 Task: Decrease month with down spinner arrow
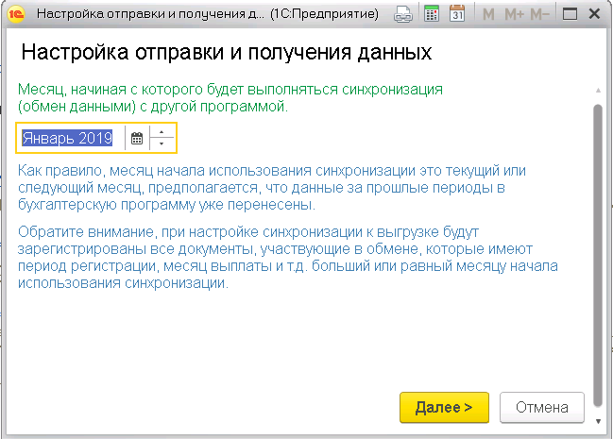162,144
